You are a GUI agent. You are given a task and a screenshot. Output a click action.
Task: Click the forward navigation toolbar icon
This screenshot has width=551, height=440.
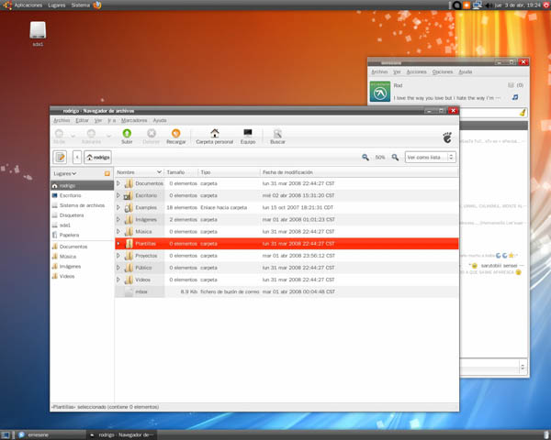click(91, 133)
